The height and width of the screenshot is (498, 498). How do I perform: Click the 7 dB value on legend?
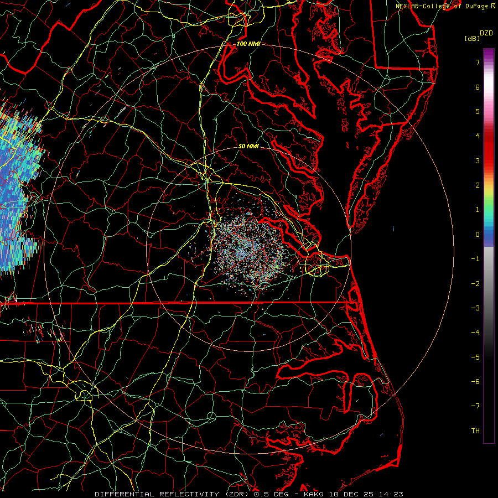point(478,62)
